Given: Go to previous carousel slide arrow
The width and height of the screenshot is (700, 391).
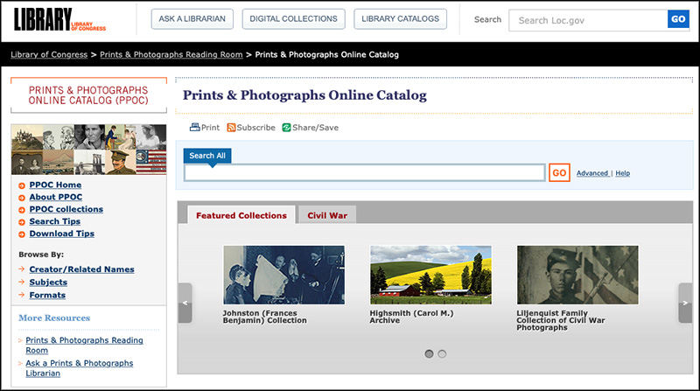Looking at the screenshot, I should (185, 303).
